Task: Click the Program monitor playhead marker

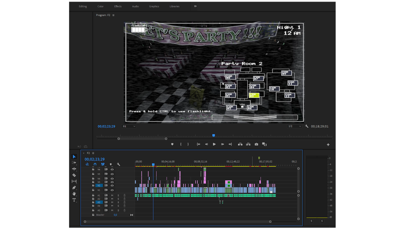Action: pos(214,136)
